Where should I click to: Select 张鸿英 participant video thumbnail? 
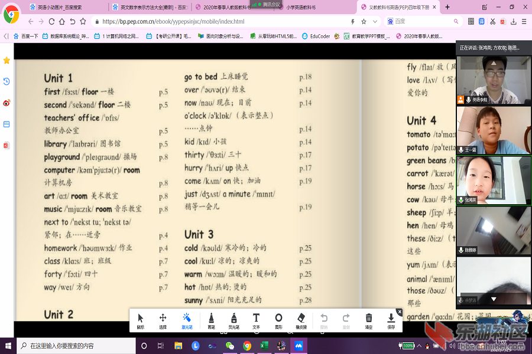[494, 180]
